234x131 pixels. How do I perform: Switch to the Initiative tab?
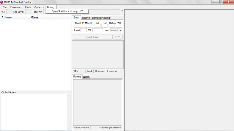click(x=86, y=18)
